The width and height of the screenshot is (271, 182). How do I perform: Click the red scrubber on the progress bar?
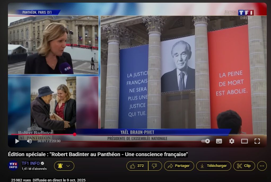coord(75,134)
